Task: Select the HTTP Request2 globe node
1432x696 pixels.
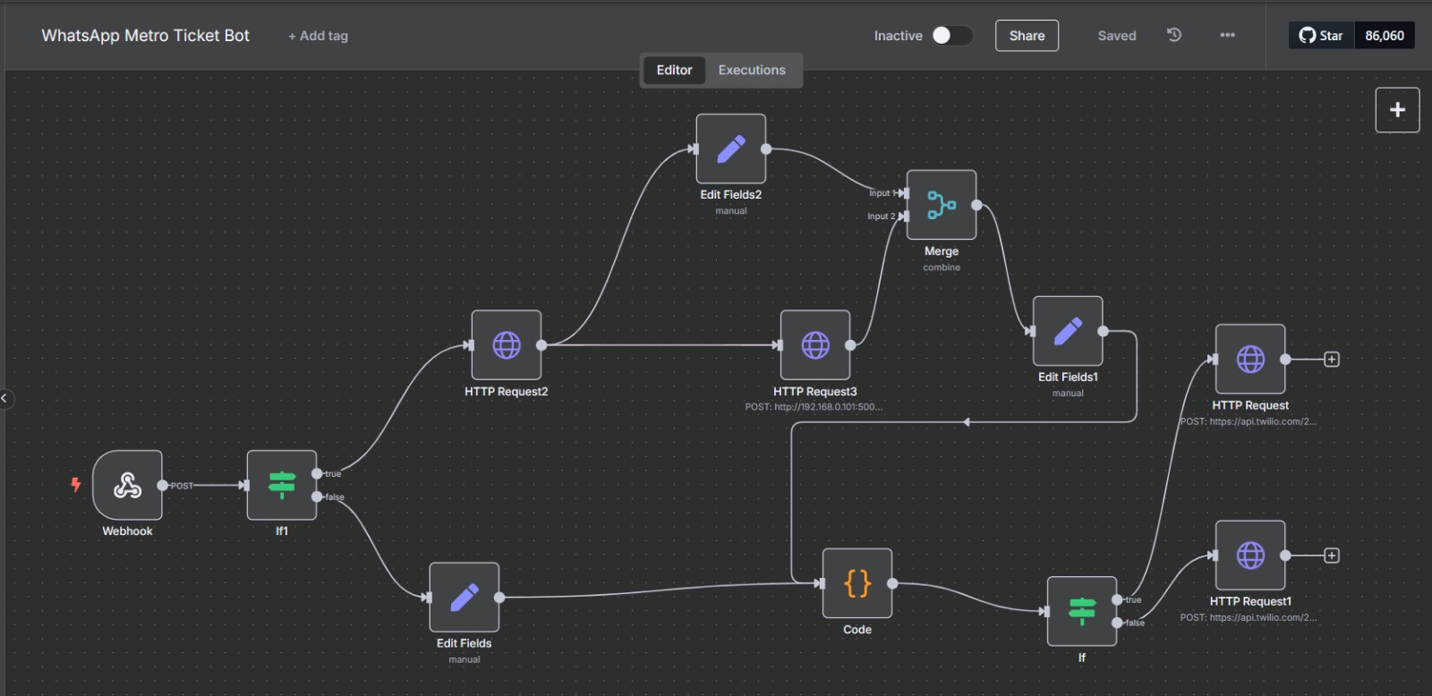Action: tap(506, 345)
